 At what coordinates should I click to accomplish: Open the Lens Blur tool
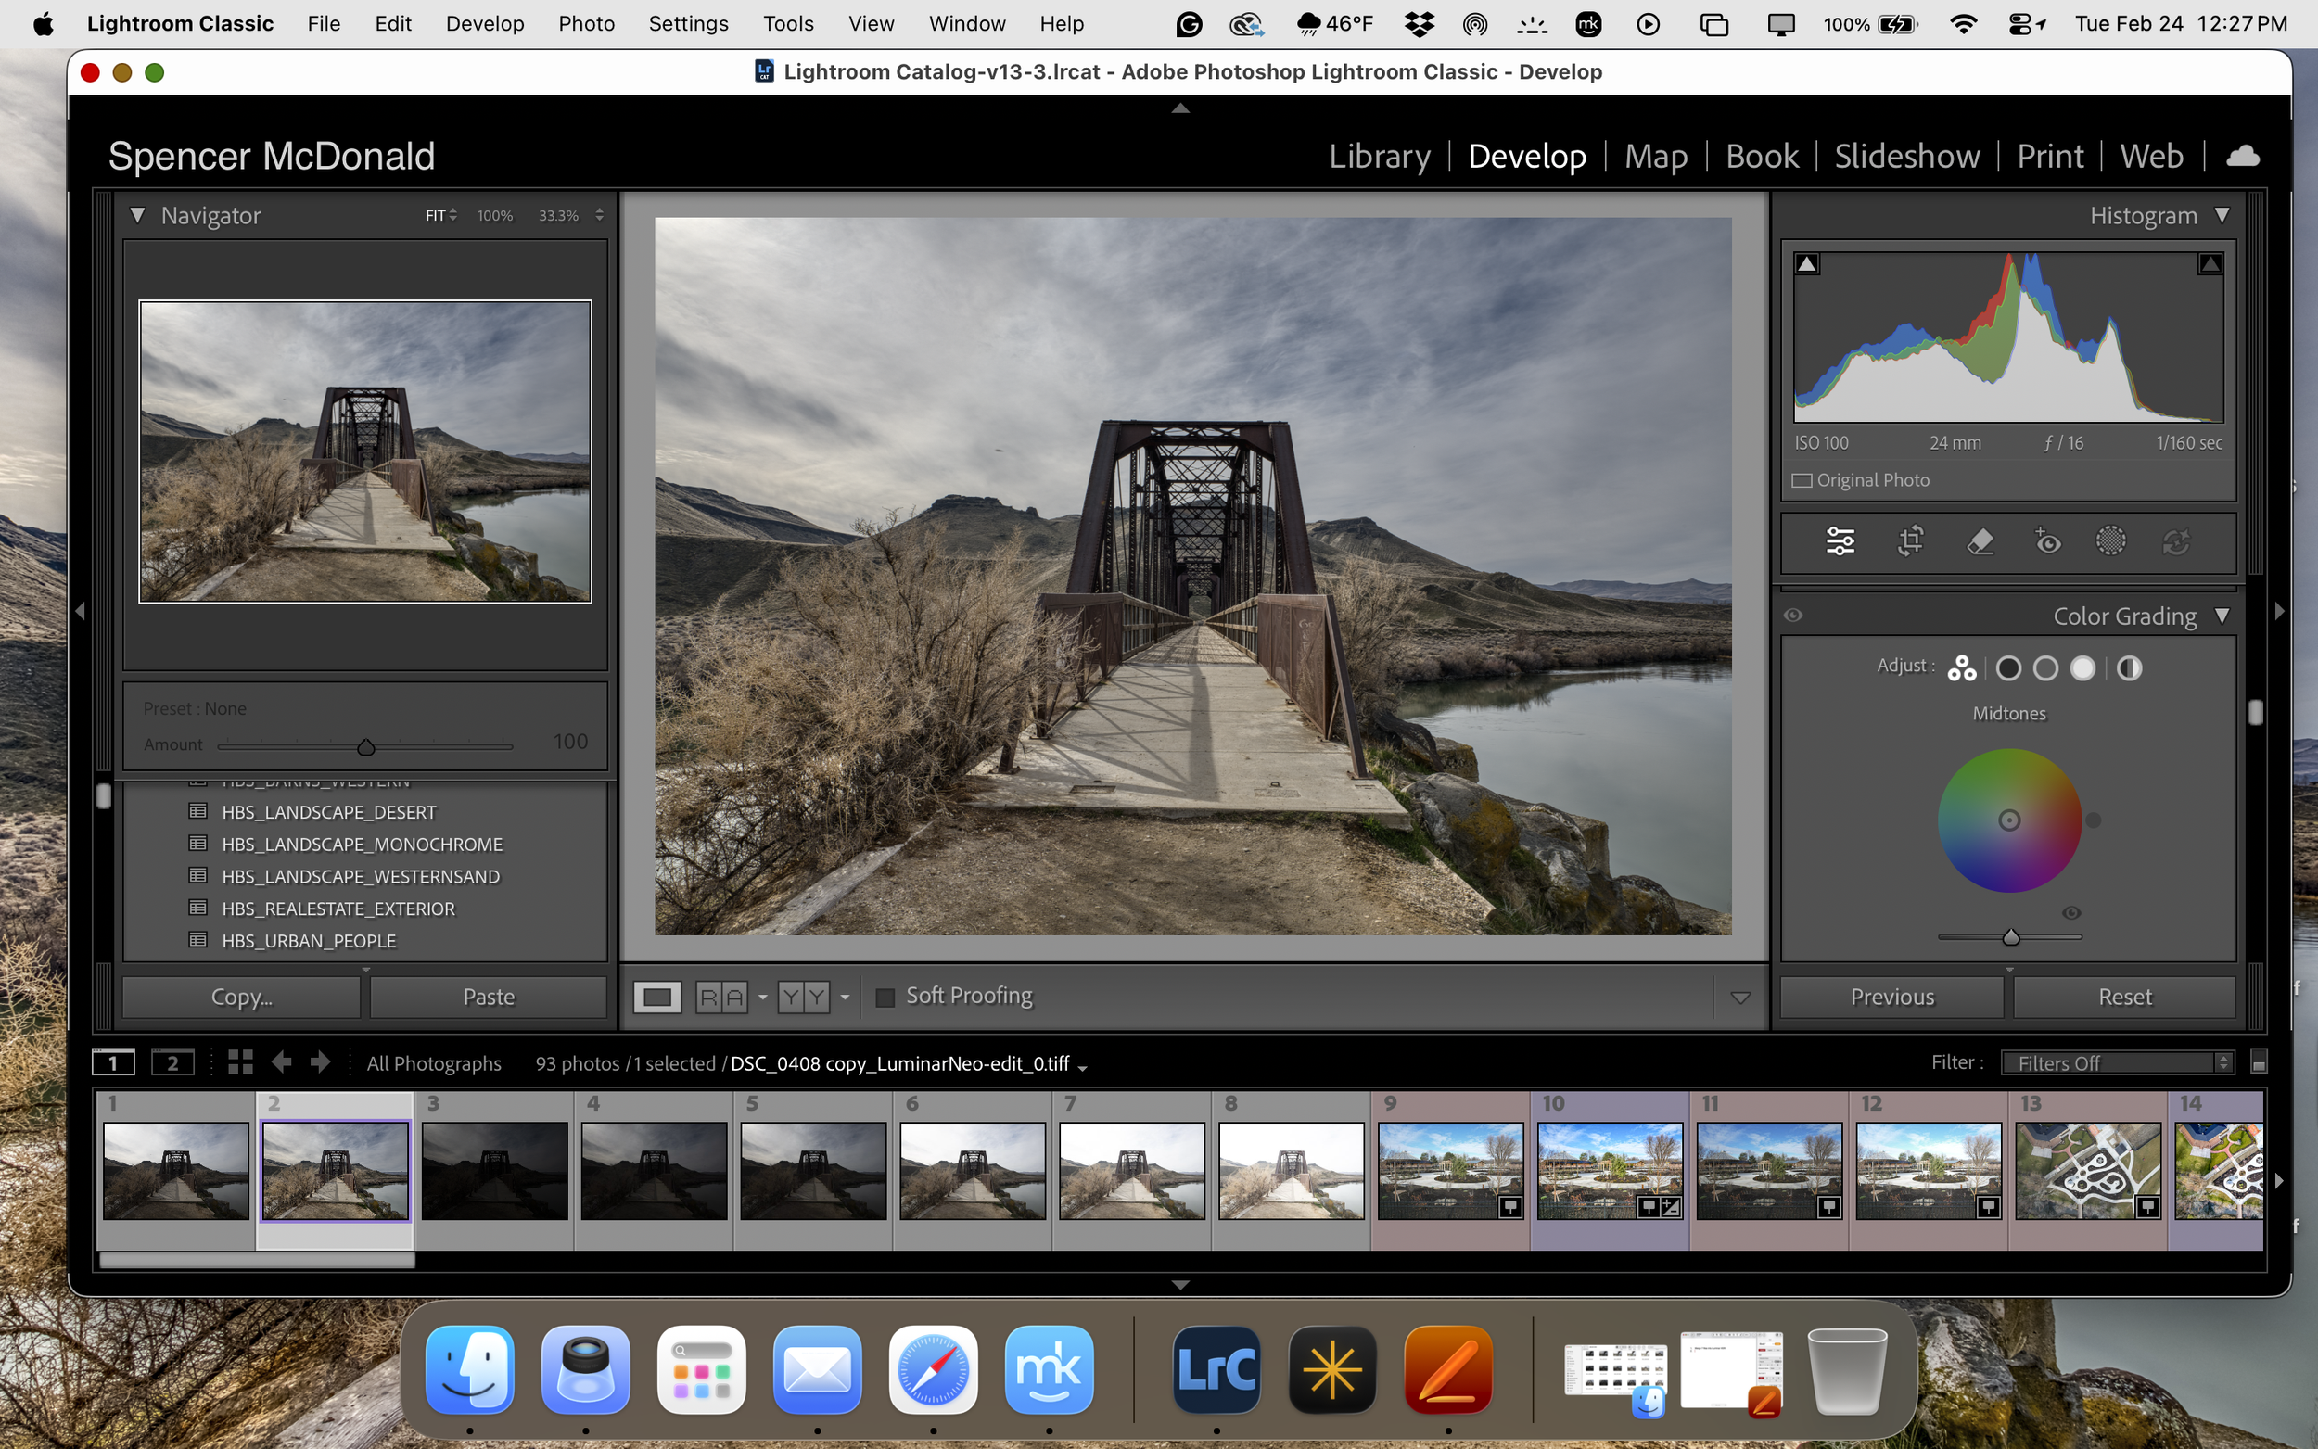(2178, 541)
